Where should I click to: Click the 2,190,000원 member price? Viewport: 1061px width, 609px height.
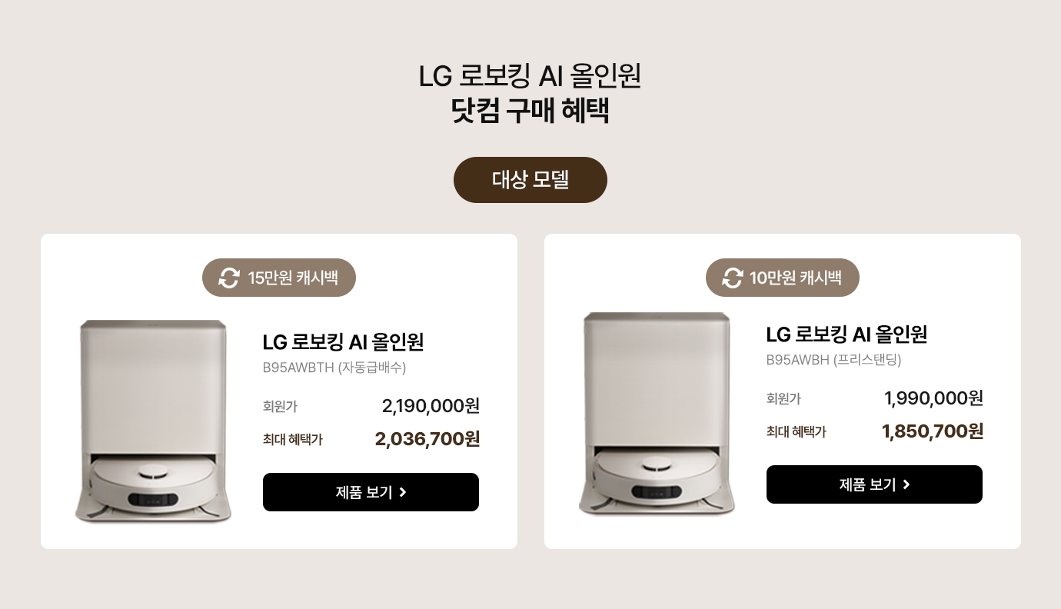tap(431, 406)
